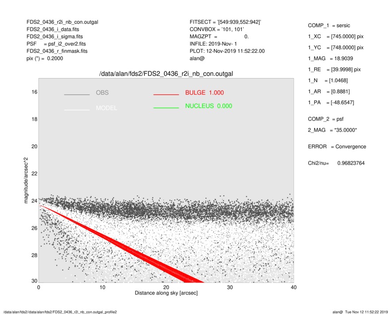
Task: Click the plot title path text
Action: click(166, 73)
